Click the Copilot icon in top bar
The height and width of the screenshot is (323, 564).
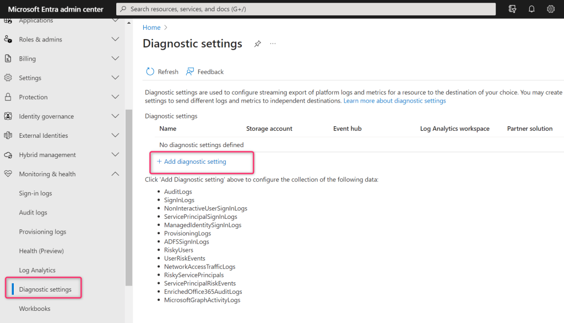click(x=513, y=9)
